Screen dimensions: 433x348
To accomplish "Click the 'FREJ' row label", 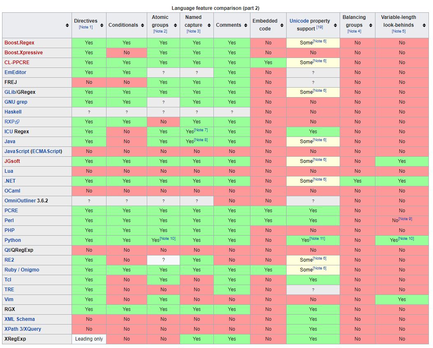I will point(11,82).
